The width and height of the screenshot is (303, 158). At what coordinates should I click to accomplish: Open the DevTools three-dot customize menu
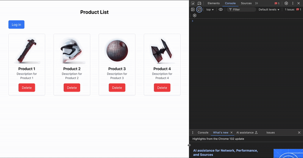point(293,3)
